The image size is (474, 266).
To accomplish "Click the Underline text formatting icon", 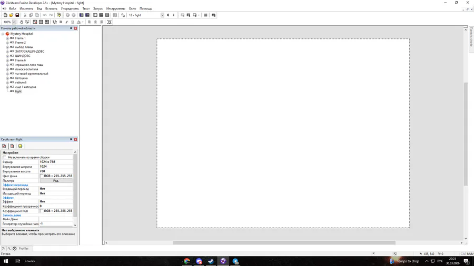I will 73,22.
